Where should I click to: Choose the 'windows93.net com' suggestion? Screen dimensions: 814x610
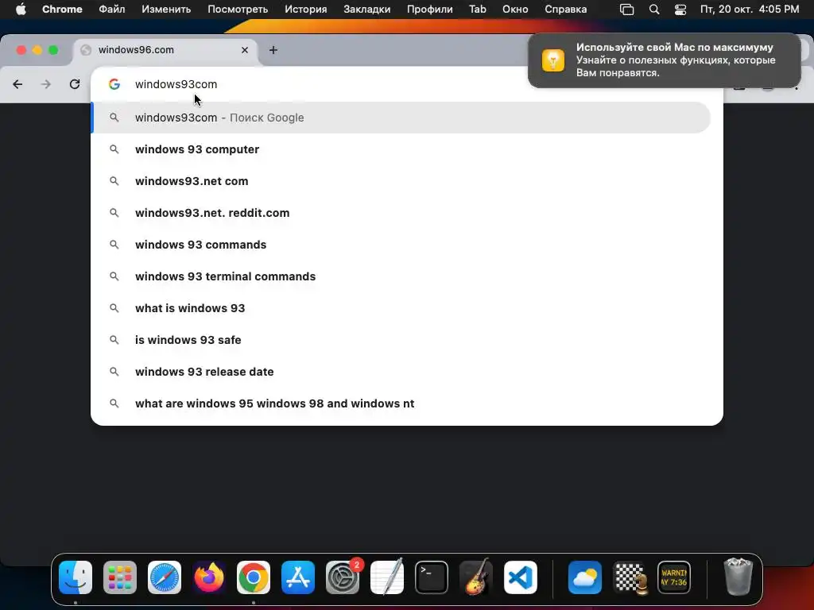[401, 181]
